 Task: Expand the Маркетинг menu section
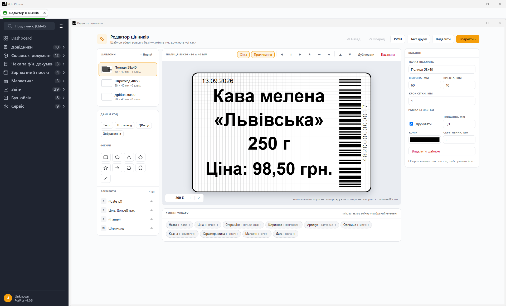click(x=34, y=81)
